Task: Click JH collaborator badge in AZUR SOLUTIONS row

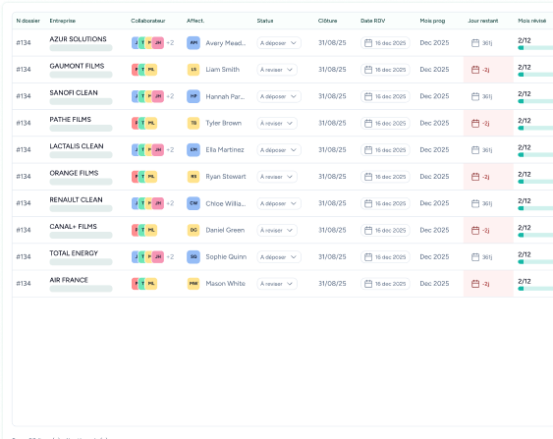Action: [x=158, y=42]
